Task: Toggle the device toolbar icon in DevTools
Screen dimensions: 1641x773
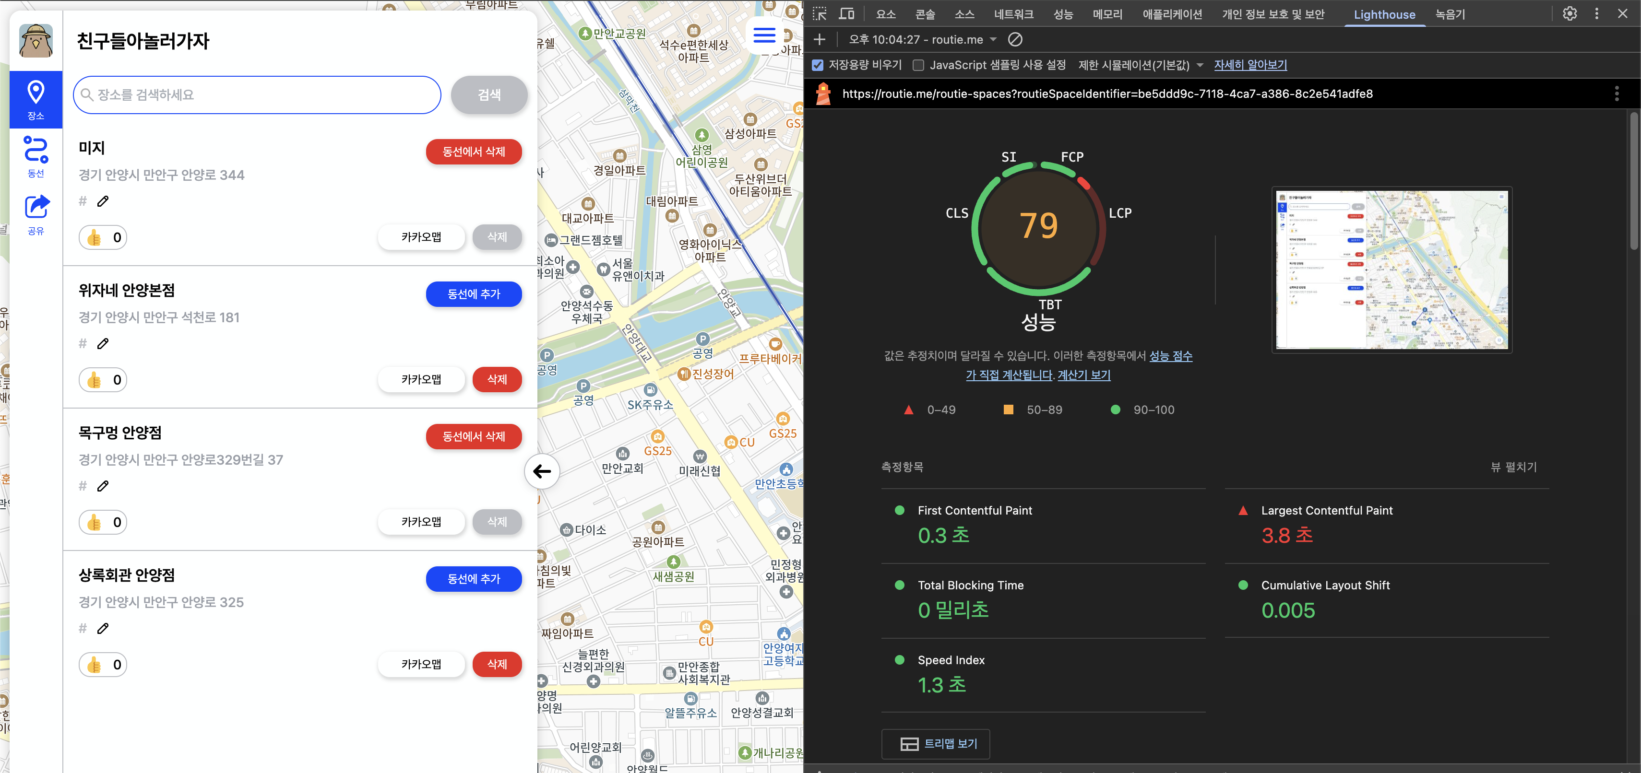Action: click(846, 14)
